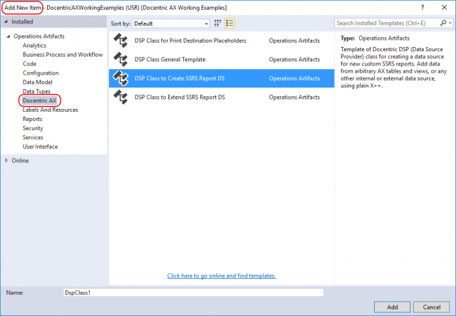This screenshot has height=316, width=456.
Task: Select the Configuration category
Action: [x=41, y=73]
